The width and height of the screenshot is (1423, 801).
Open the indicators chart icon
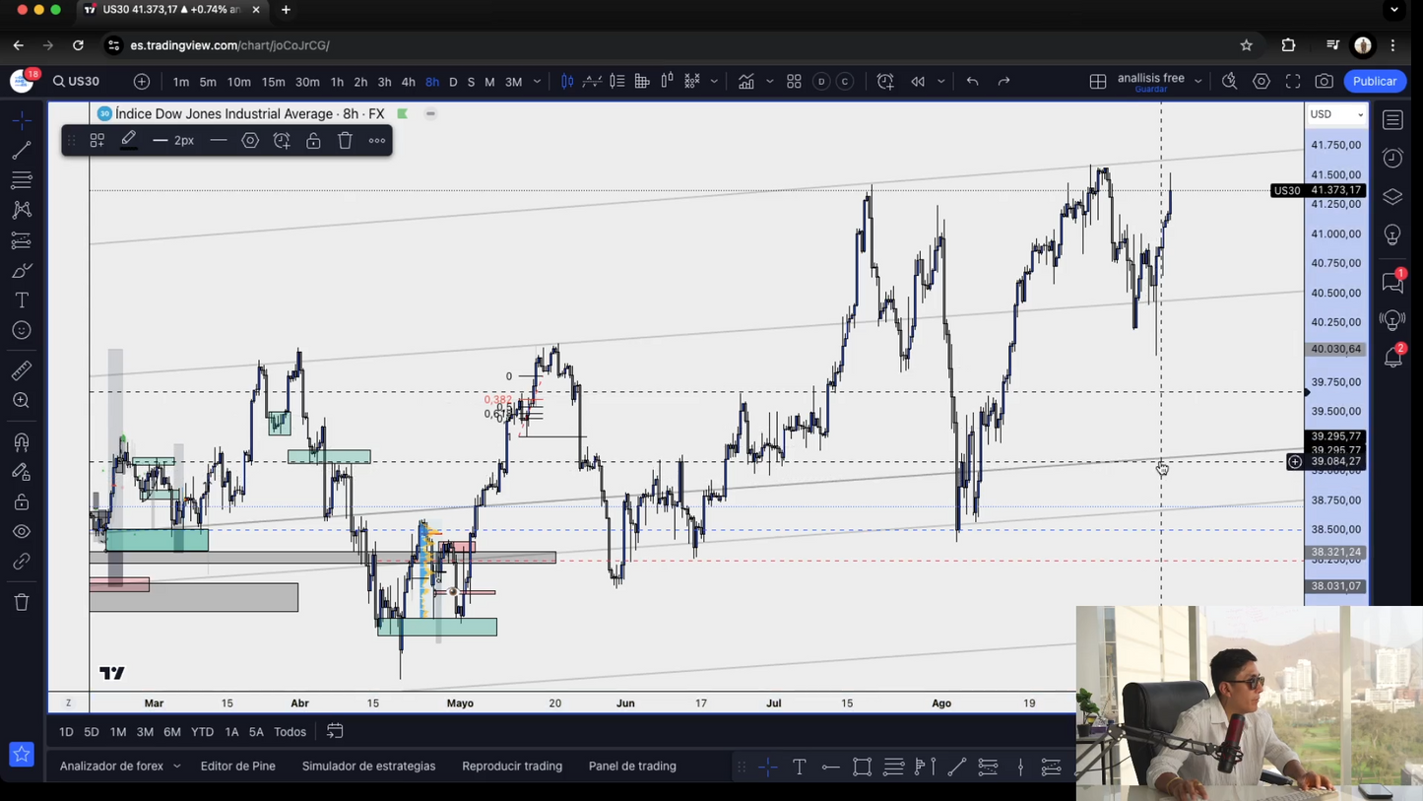[x=746, y=82]
